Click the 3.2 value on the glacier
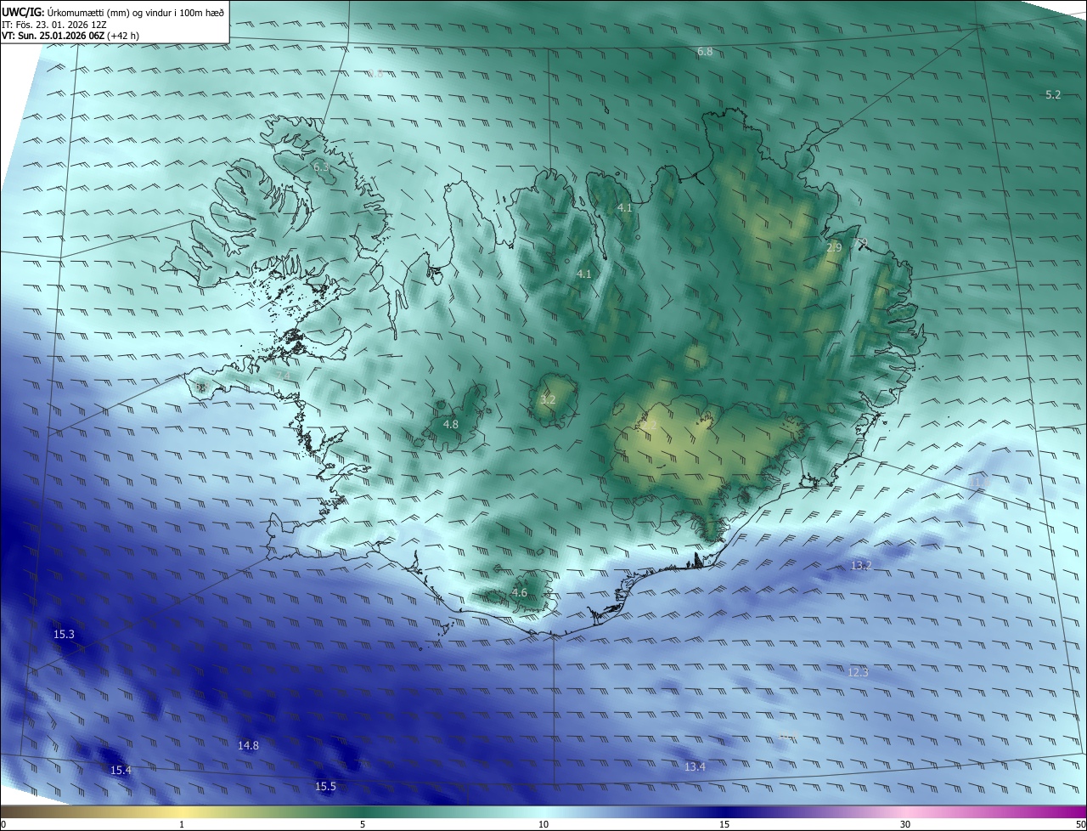Viewport: 1087px width, 831px height. 548,399
